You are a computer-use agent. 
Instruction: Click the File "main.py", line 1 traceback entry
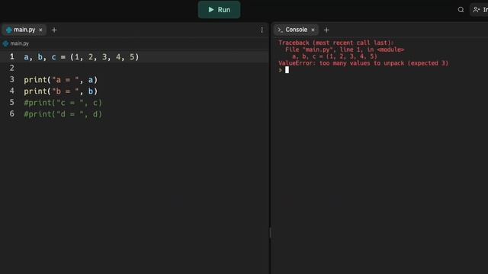345,49
